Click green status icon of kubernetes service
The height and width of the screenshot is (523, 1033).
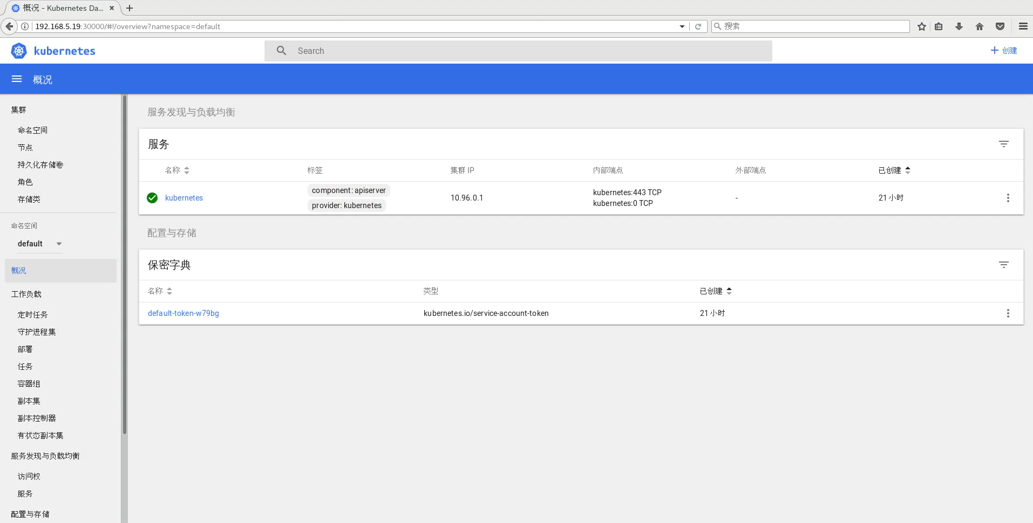pos(152,198)
